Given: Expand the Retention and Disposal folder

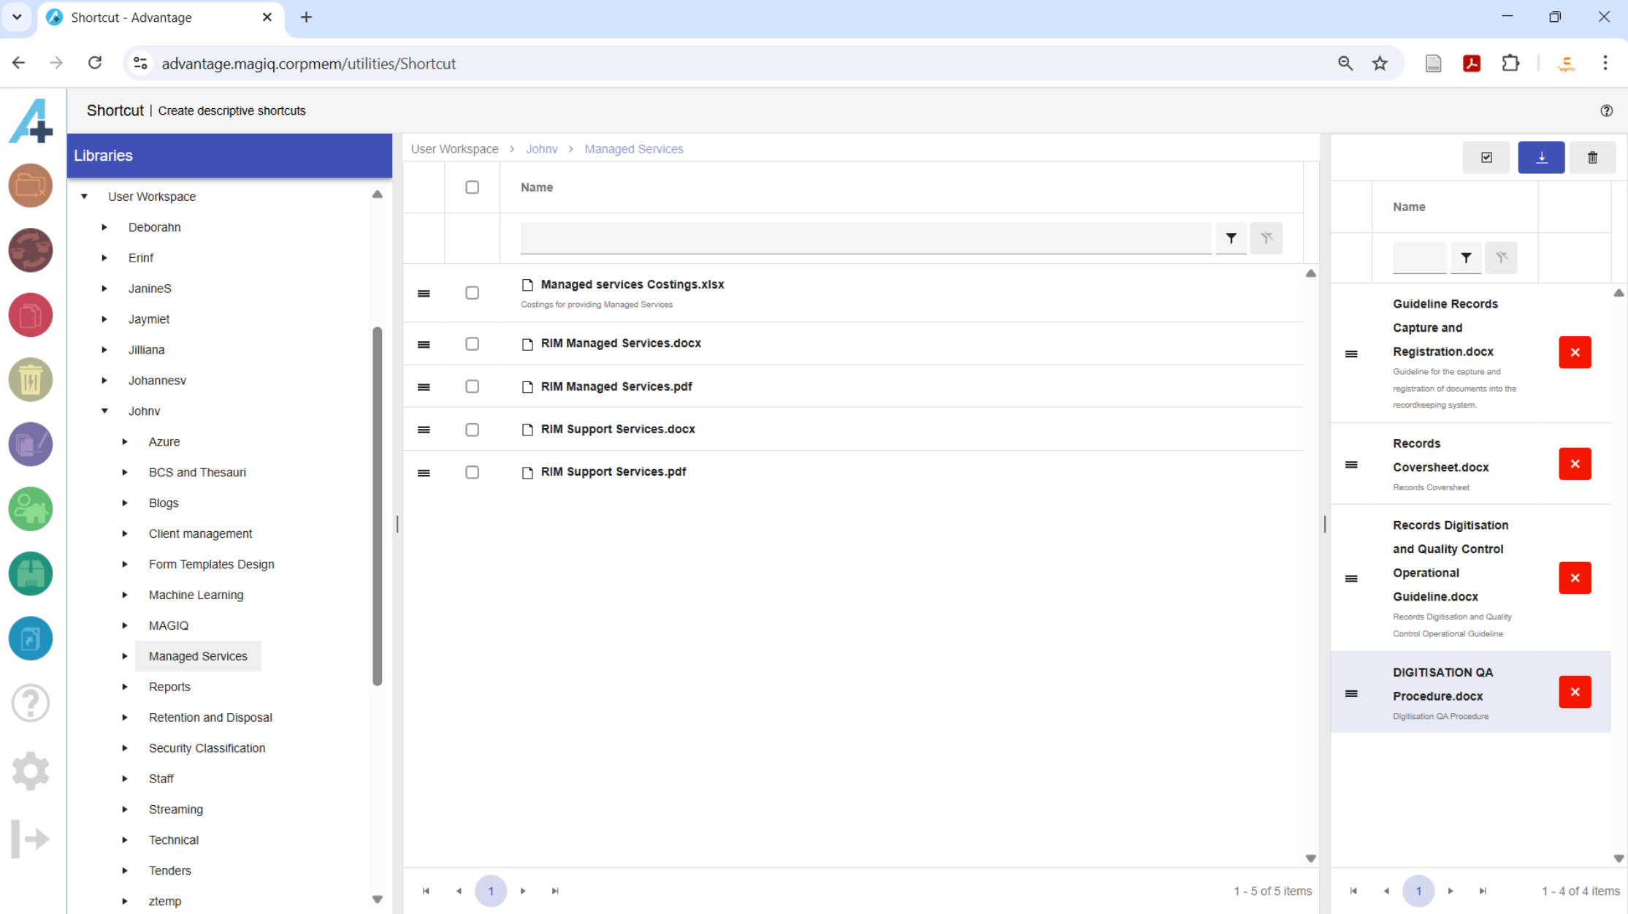Looking at the screenshot, I should (x=125, y=717).
